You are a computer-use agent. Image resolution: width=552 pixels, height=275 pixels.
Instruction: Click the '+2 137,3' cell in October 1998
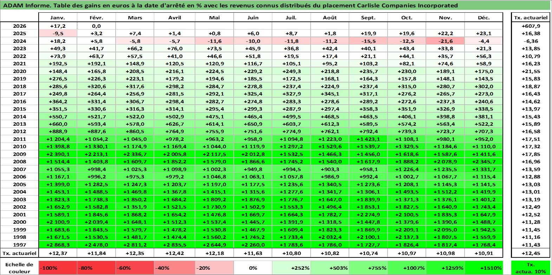407,237
